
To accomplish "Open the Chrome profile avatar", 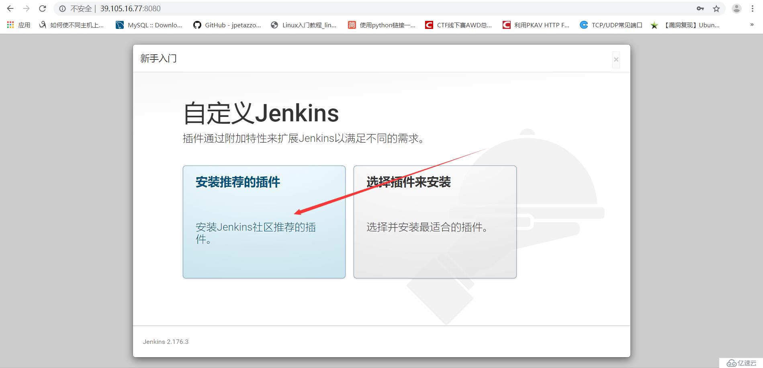I will (x=736, y=8).
